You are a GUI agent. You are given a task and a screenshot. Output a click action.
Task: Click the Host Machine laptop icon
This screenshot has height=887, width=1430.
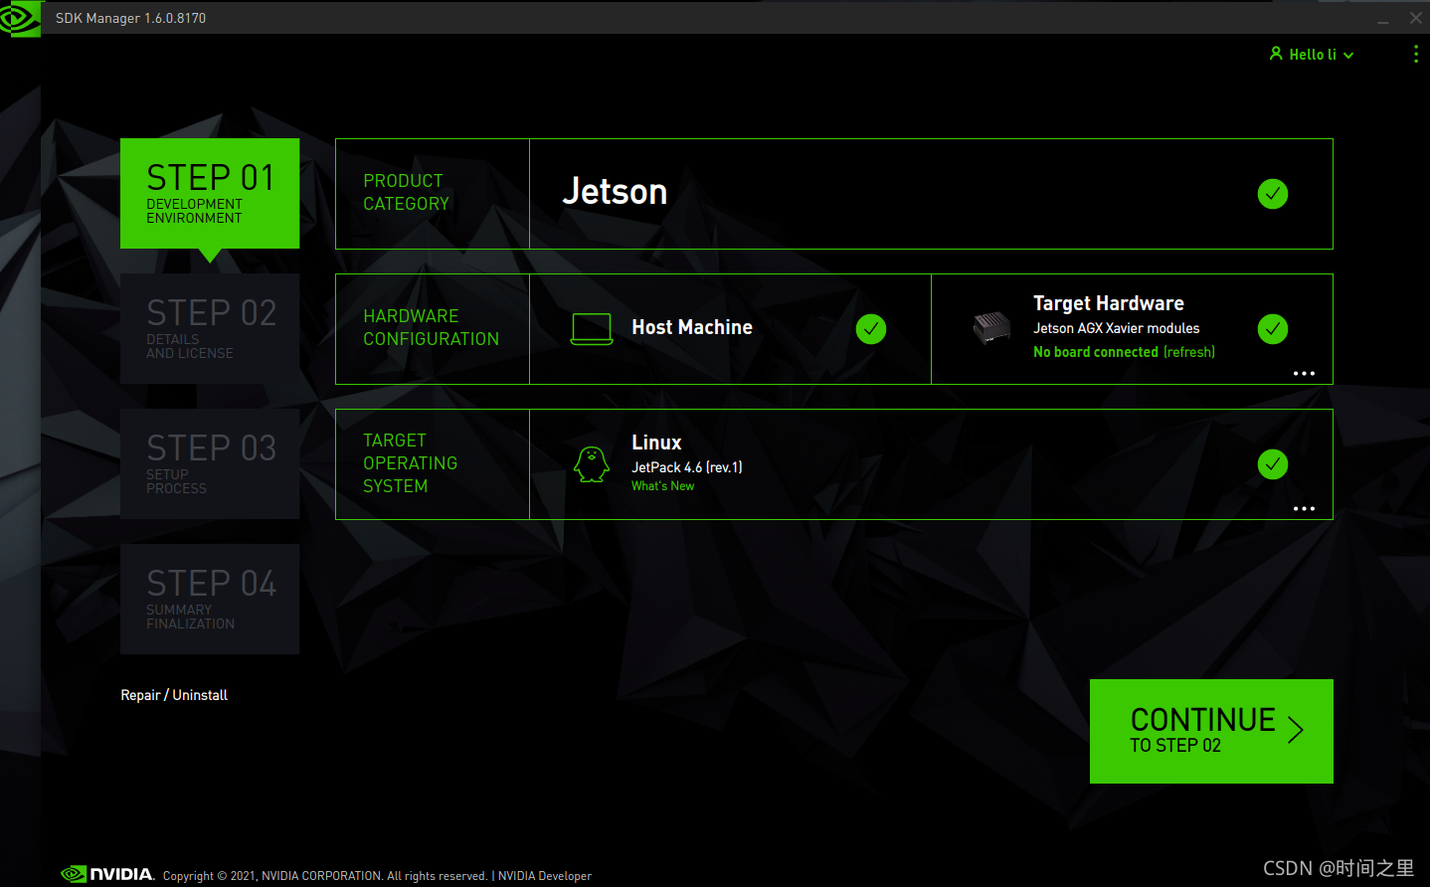592,329
